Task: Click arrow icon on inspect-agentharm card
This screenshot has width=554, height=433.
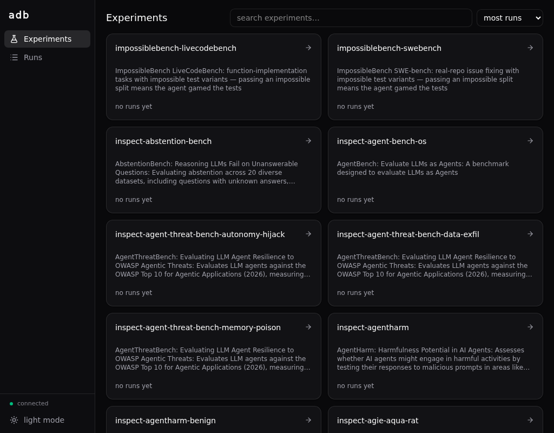Action: click(530, 327)
